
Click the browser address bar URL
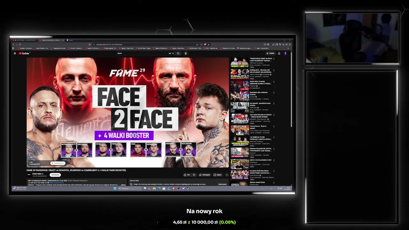tap(109, 44)
